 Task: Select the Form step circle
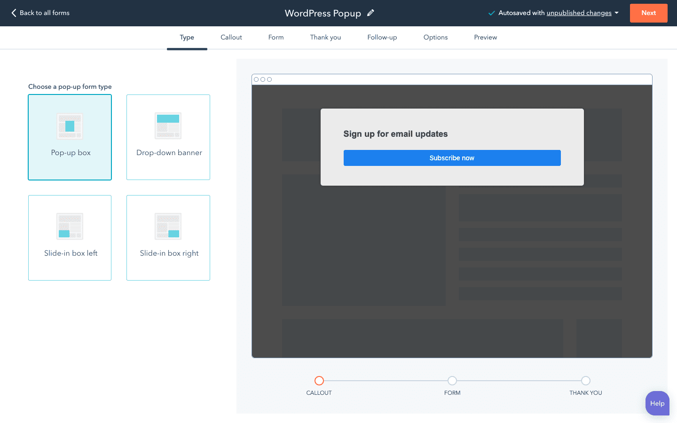452,381
